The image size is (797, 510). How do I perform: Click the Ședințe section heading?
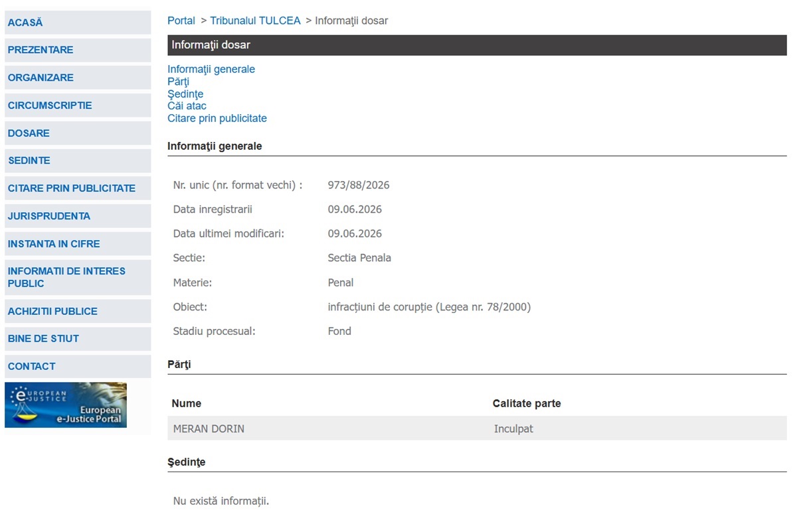point(187,462)
